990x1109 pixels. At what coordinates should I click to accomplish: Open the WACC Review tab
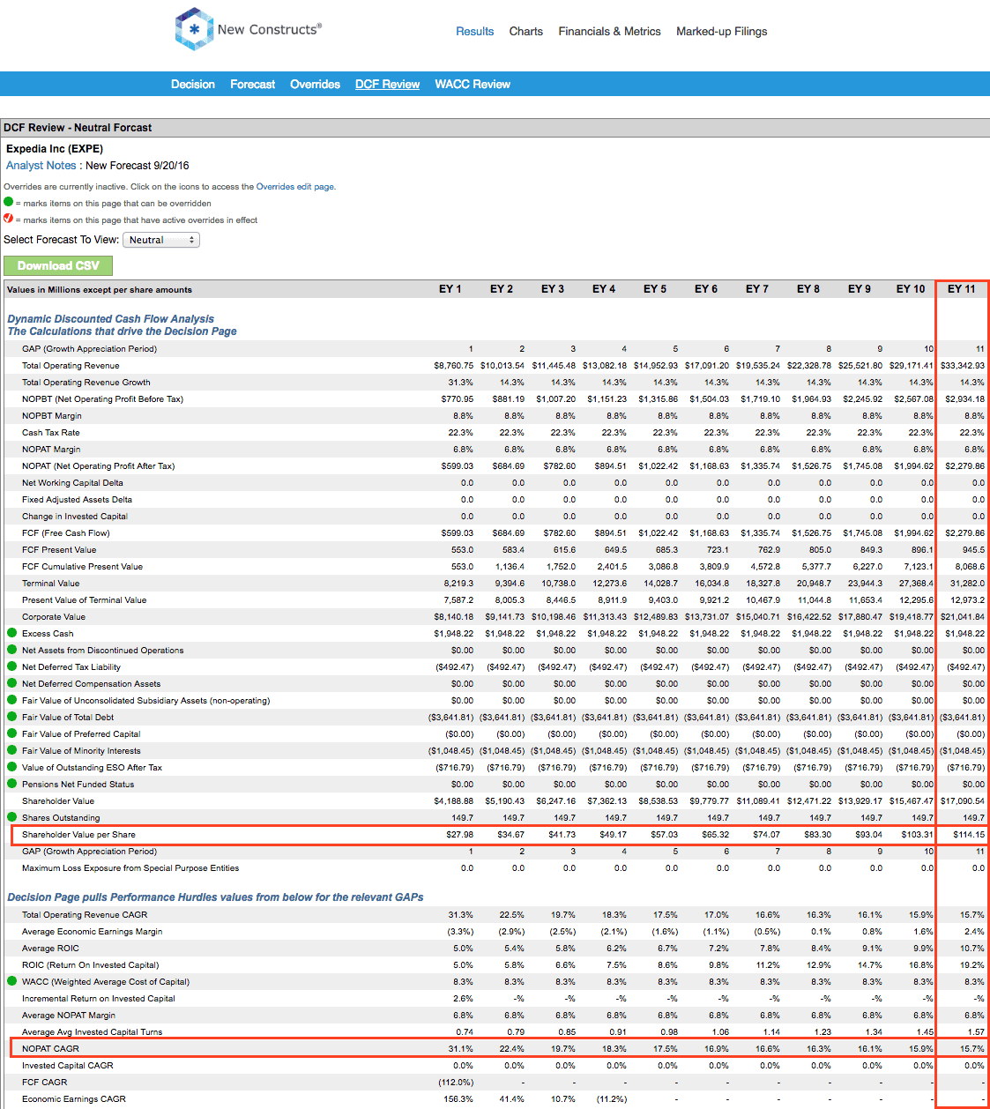(473, 85)
